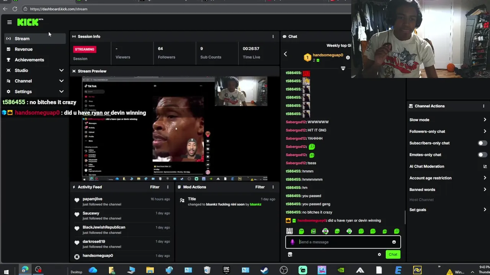Click the browser address bar URL

(x=59, y=9)
